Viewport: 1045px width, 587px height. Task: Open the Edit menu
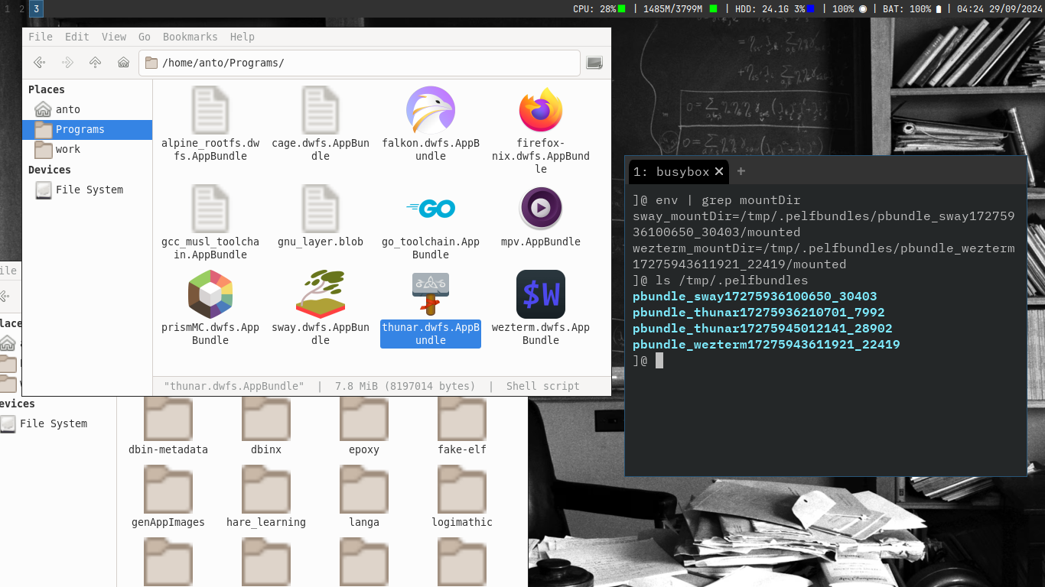pyautogui.click(x=77, y=37)
